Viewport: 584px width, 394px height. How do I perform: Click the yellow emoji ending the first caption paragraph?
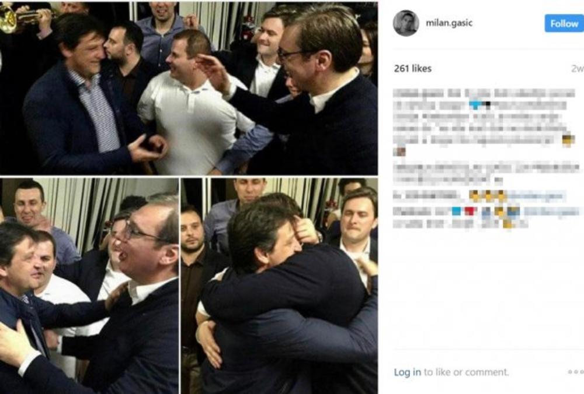tap(568, 140)
